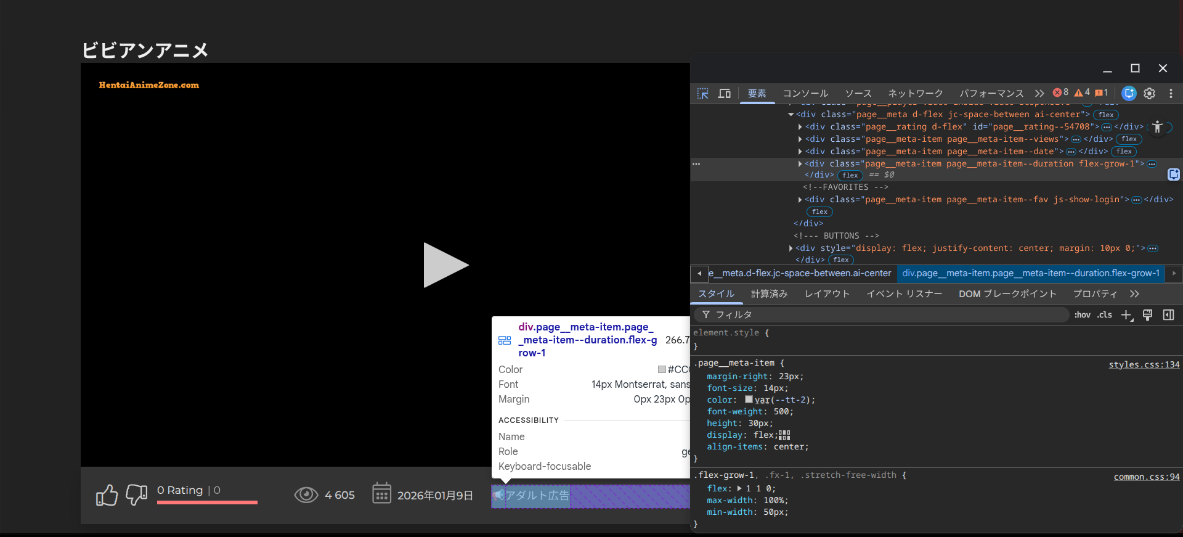Show more sidebar tabs chevron after プロパティ
Image resolution: width=1183 pixels, height=537 pixels.
click(x=1135, y=294)
